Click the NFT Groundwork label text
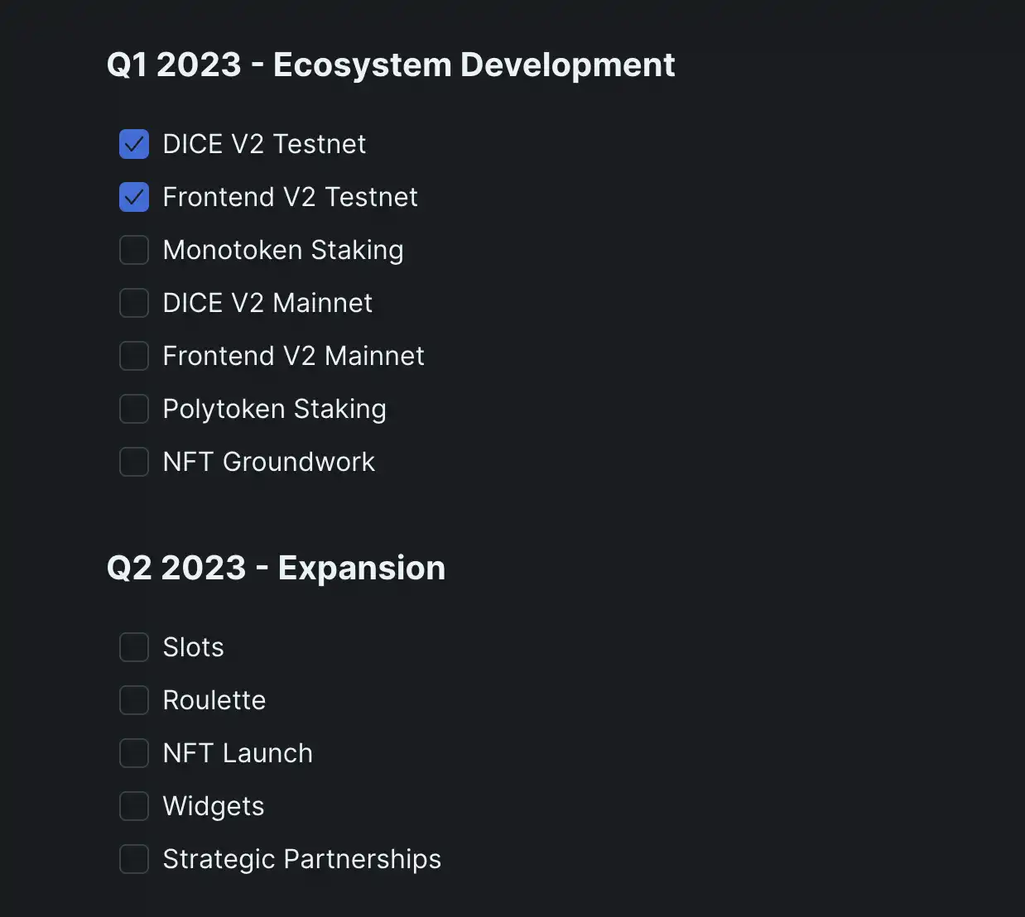This screenshot has width=1025, height=917. click(269, 462)
